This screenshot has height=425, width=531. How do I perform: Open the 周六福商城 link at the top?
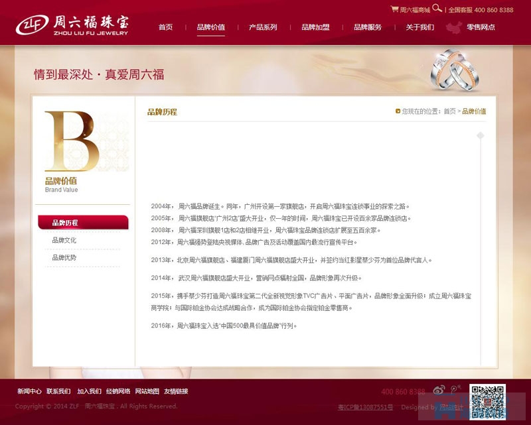pyautogui.click(x=415, y=10)
